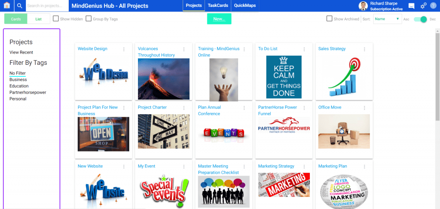Click the Search in projects field
The width and height of the screenshot is (440, 209).
[47, 6]
